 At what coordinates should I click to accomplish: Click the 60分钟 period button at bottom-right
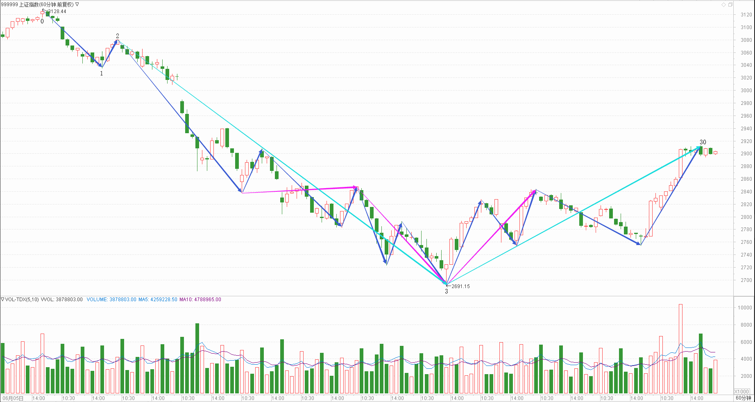pos(743,398)
